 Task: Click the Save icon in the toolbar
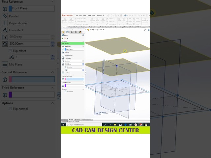tap(121, 15)
